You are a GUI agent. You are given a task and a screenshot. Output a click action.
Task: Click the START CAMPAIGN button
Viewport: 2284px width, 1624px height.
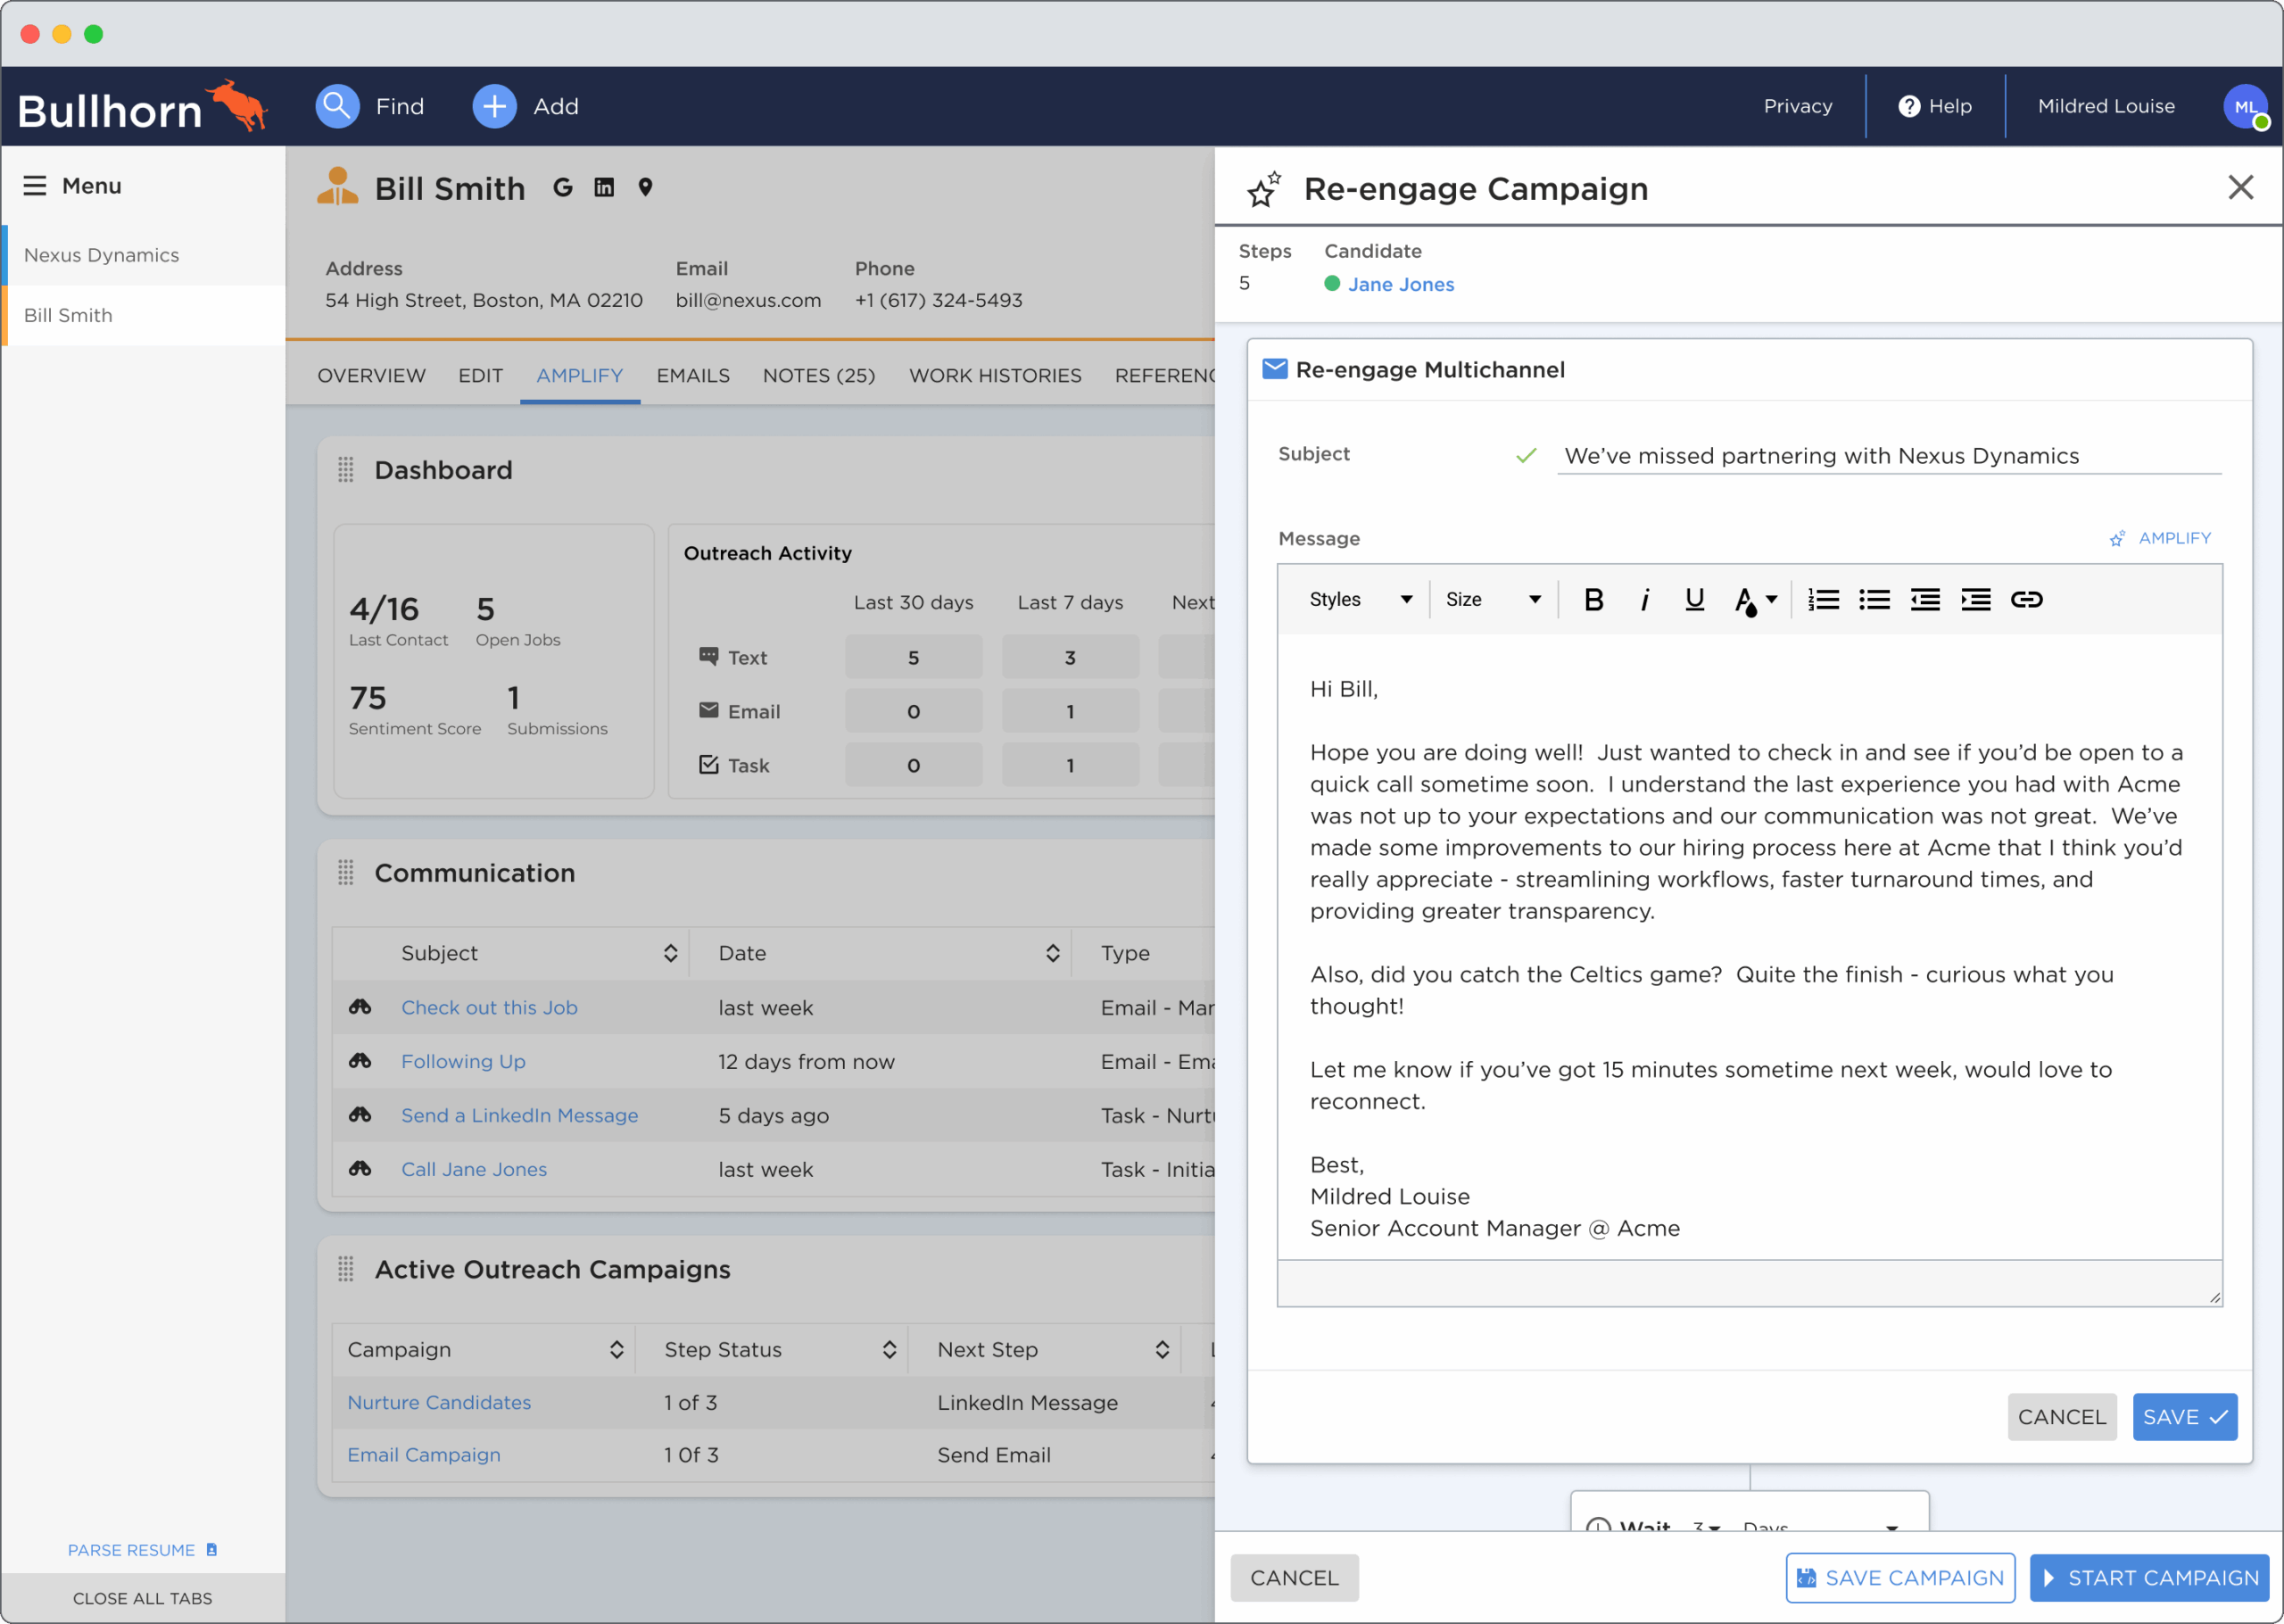(2149, 1577)
